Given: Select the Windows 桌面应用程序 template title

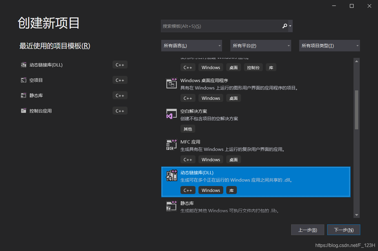Looking at the screenshot, I should point(204,80).
